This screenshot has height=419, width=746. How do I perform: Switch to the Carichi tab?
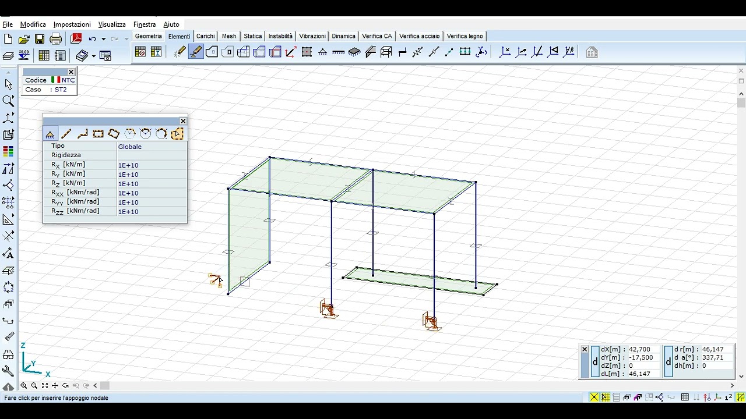[x=205, y=36]
